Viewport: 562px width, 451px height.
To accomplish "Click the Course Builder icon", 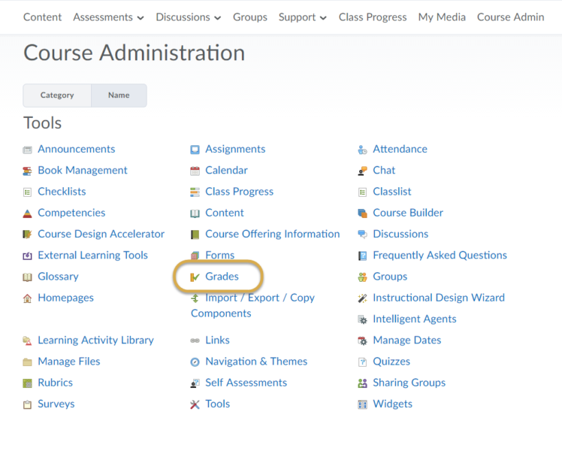I will pos(362,213).
